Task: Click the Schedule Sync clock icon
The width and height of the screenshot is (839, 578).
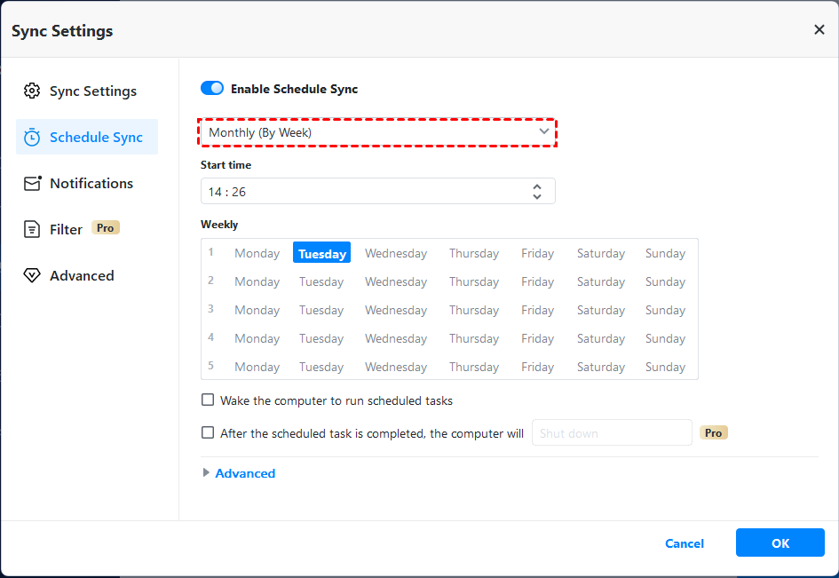Action: pyautogui.click(x=32, y=137)
